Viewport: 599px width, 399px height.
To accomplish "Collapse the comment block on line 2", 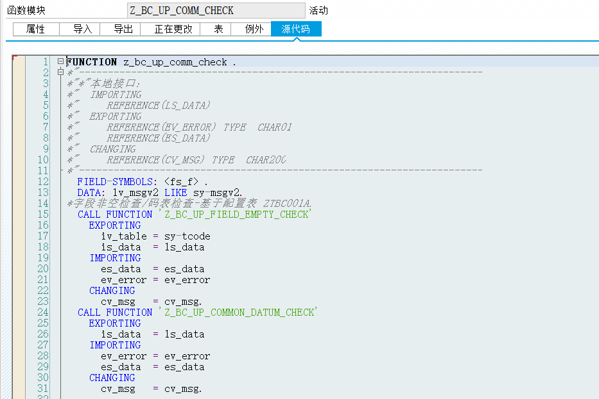I will pos(60,72).
